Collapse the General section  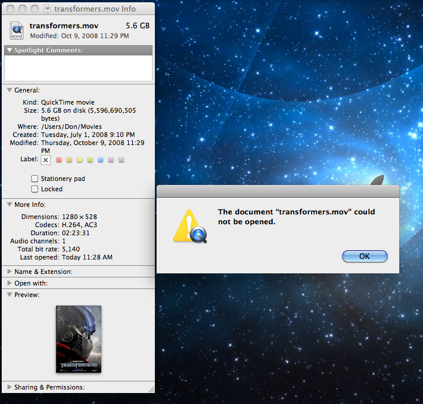click(x=9, y=90)
